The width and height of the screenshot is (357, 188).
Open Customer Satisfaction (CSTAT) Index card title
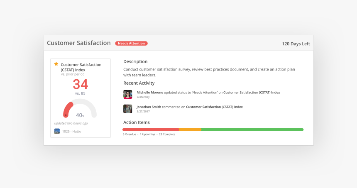coord(81,67)
